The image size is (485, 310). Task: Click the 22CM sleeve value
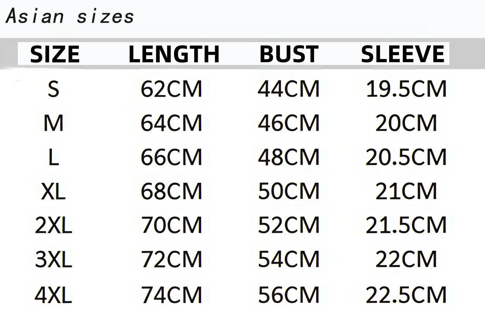(x=406, y=259)
